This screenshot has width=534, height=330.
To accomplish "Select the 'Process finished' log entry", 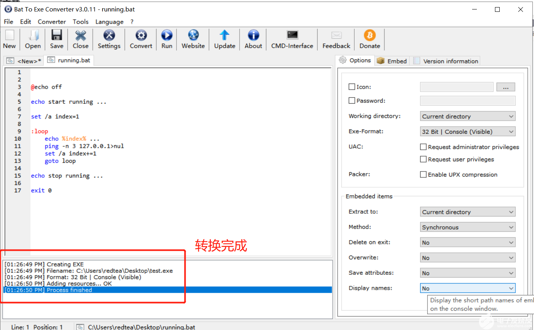I will pyautogui.click(x=168, y=290).
